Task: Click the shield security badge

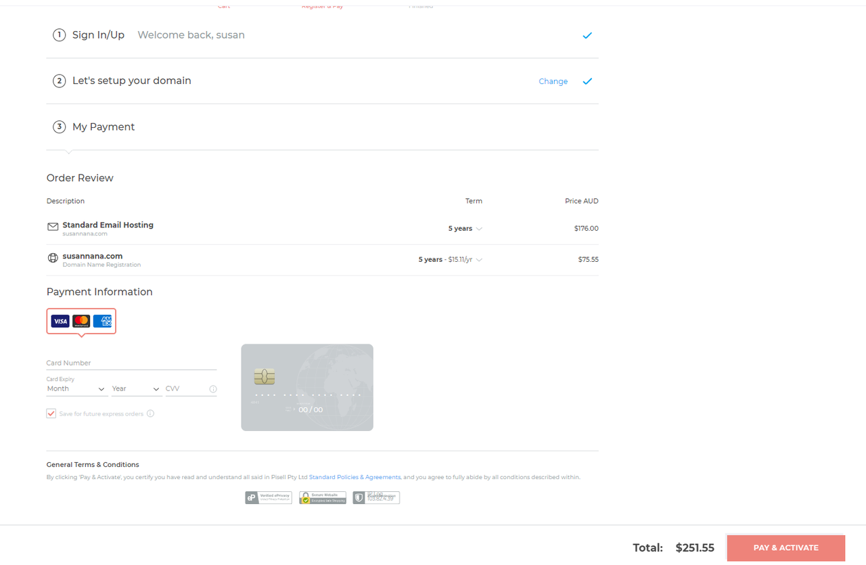Action: [x=376, y=498]
